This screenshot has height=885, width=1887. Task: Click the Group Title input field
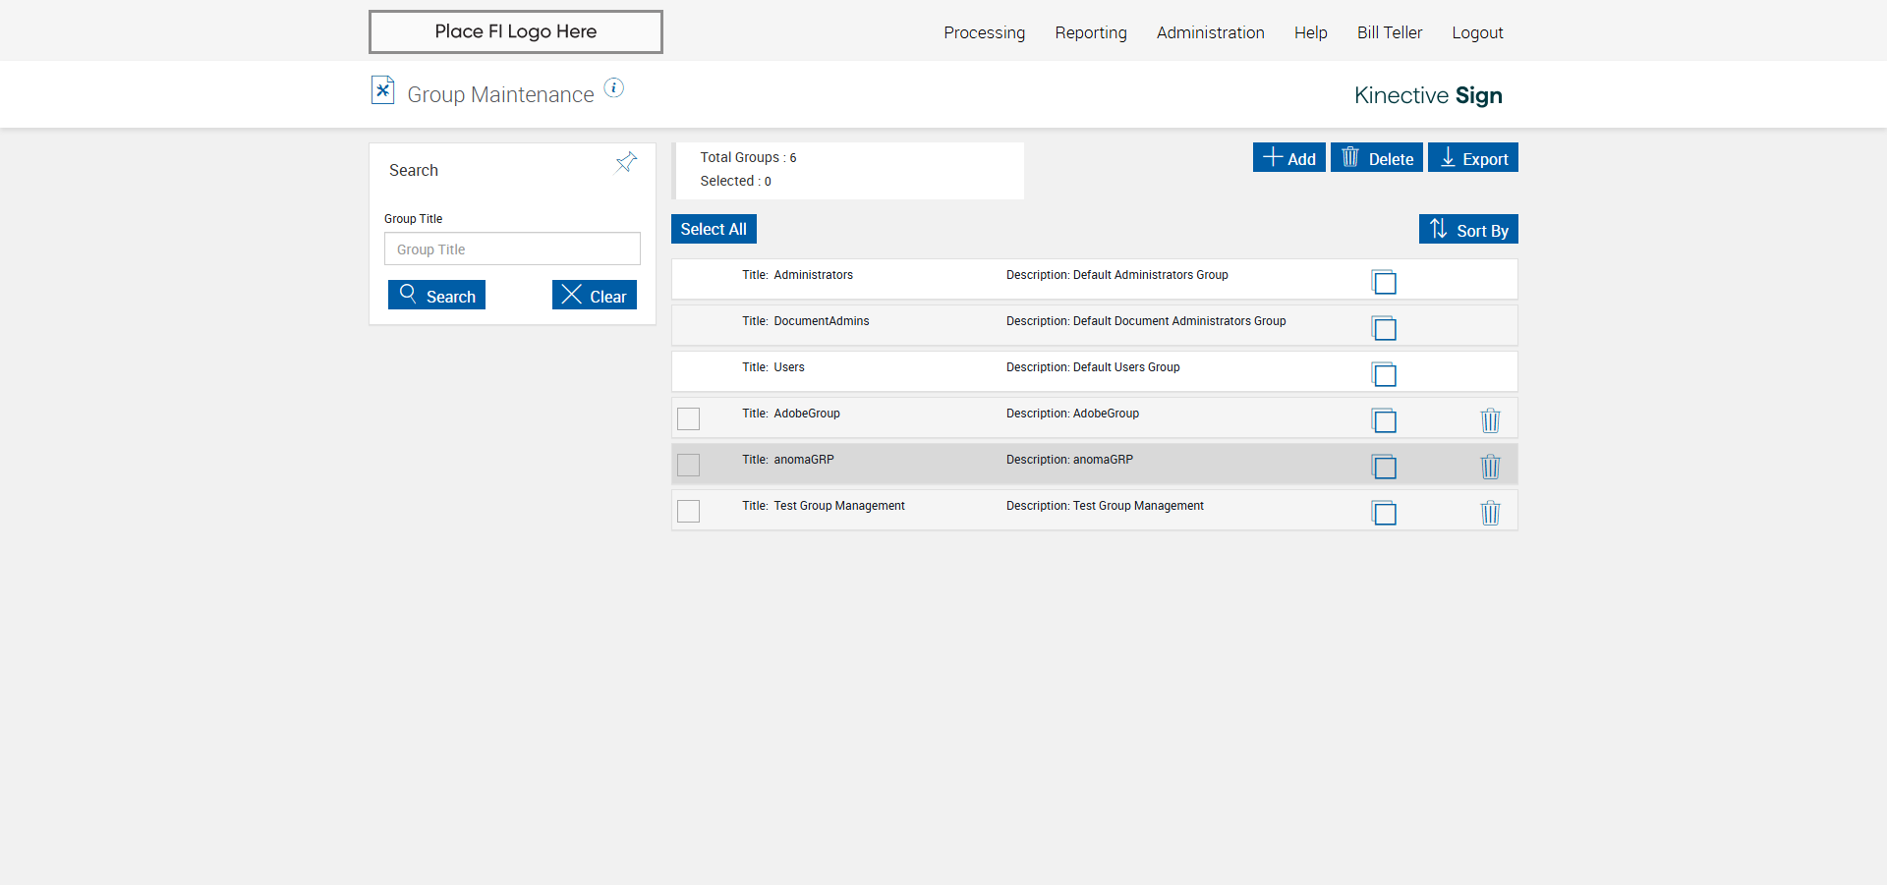pyautogui.click(x=512, y=249)
